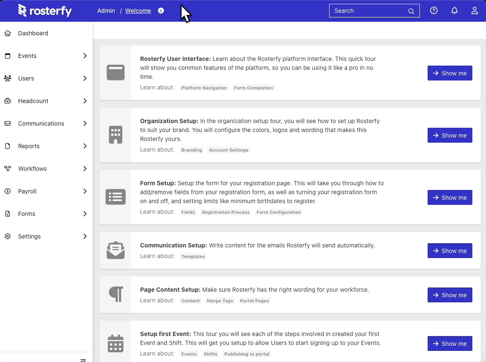Click the Workflows nodes icon

[x=8, y=169]
